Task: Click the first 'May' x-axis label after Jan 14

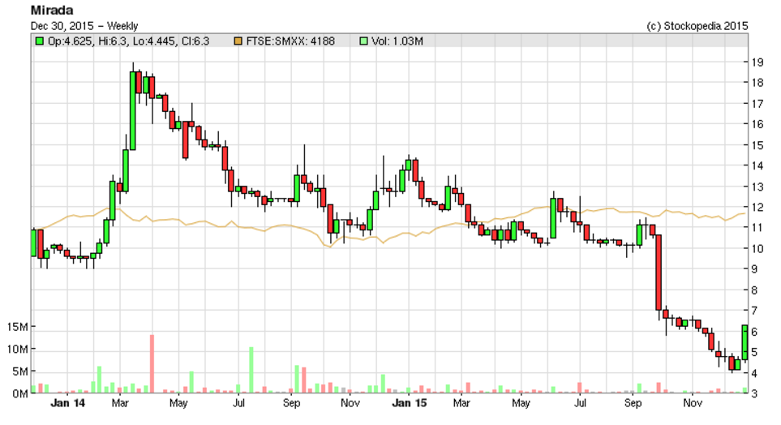Action: pyautogui.click(x=178, y=403)
